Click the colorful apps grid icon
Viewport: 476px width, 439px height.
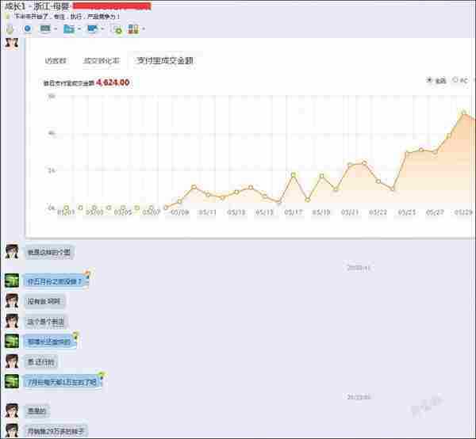point(132,29)
